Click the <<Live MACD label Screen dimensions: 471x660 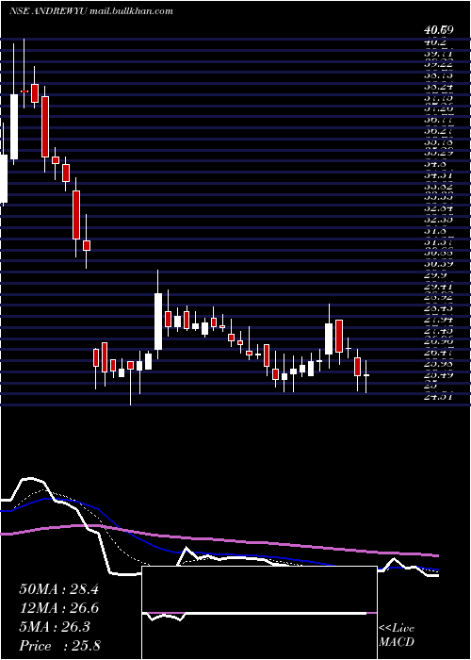[397, 635]
